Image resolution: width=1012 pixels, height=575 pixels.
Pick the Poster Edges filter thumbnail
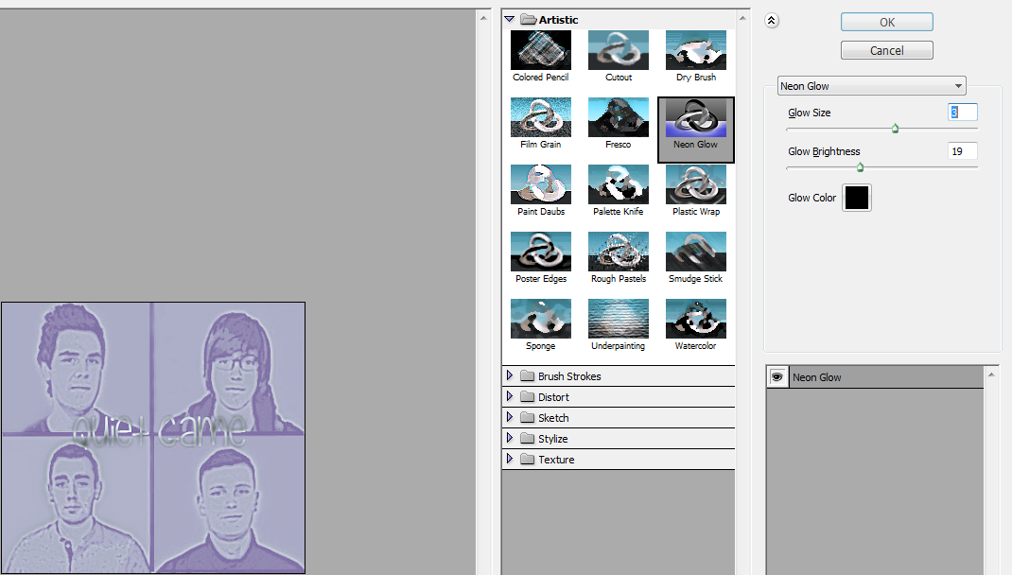[x=541, y=252]
